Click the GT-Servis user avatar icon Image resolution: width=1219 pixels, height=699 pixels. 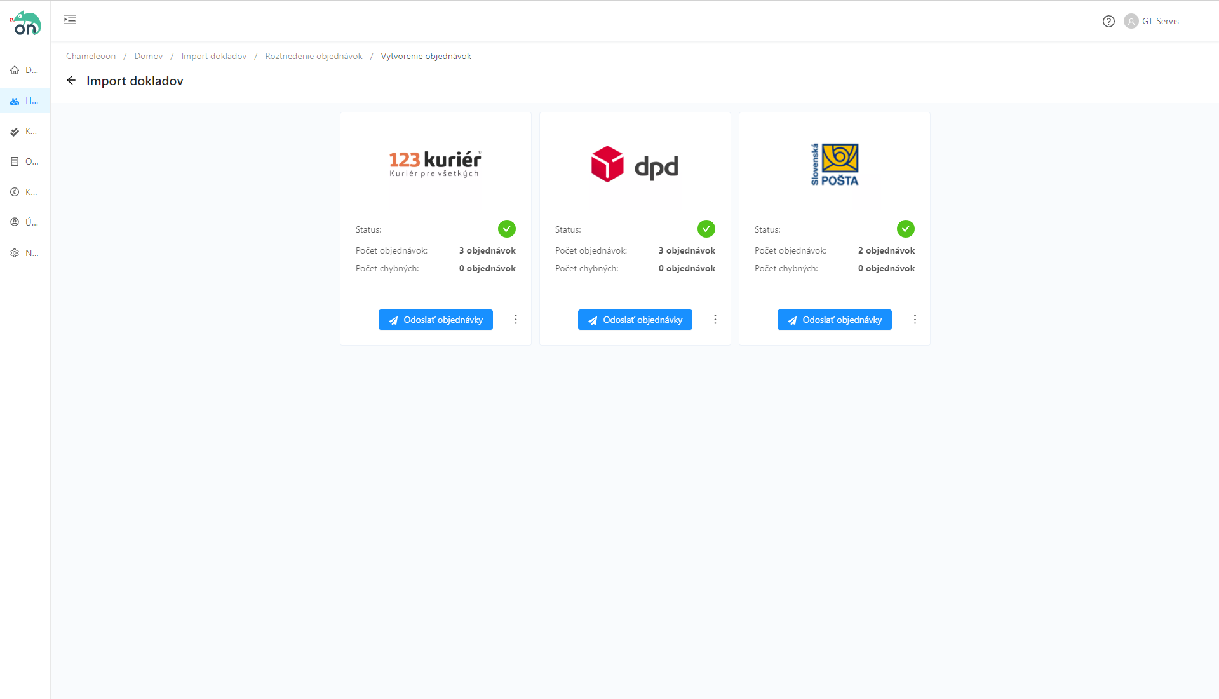tap(1131, 21)
